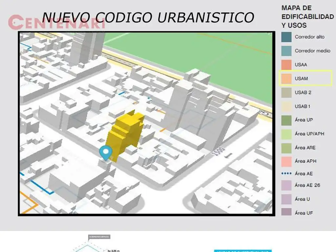Pick the Corredor medio color swatch
336x252 pixels.
point(286,51)
